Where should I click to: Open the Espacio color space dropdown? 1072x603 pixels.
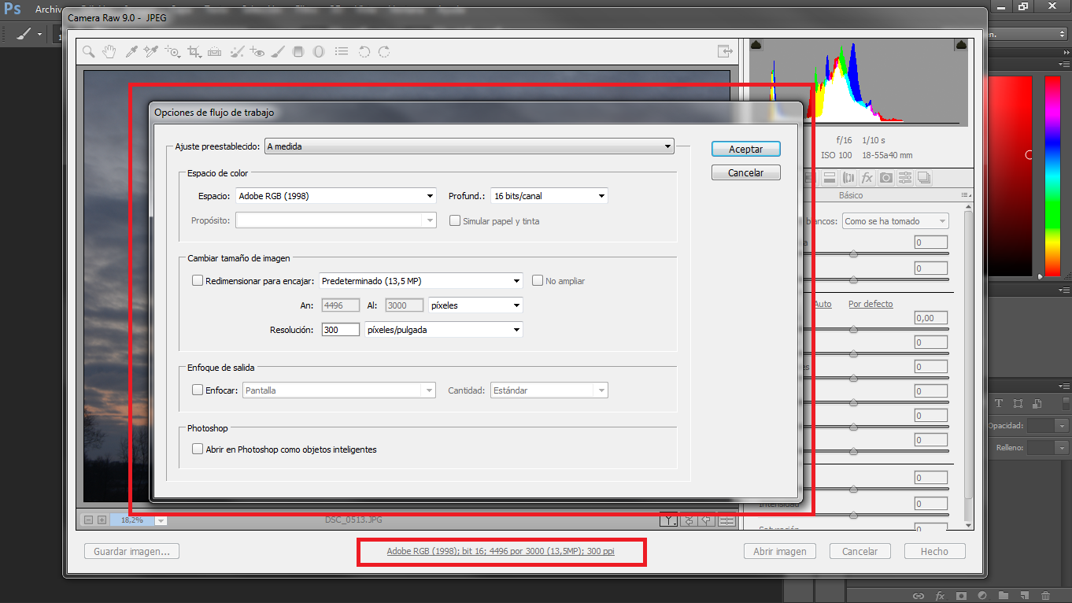coord(336,196)
